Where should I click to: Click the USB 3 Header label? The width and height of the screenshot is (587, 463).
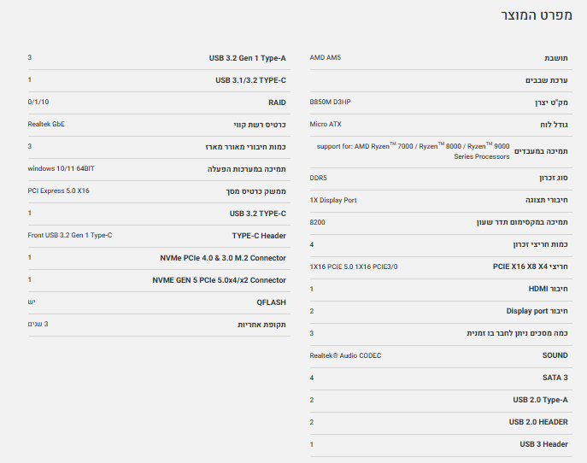pos(543,444)
